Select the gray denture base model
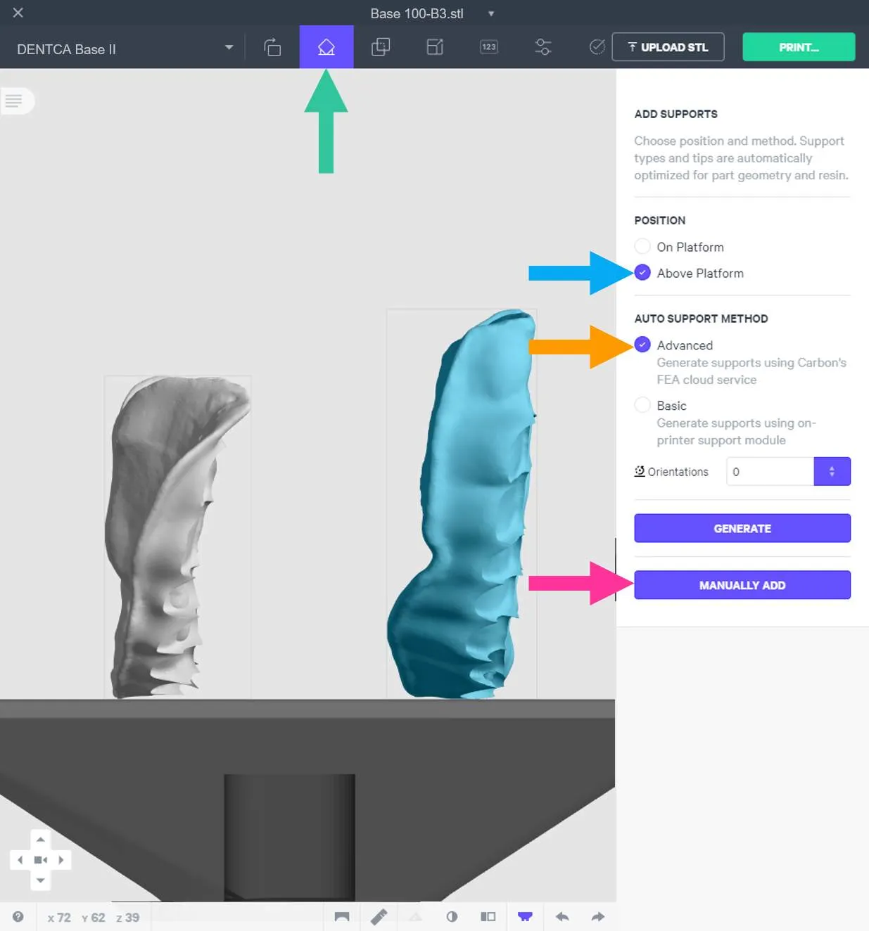 177,537
